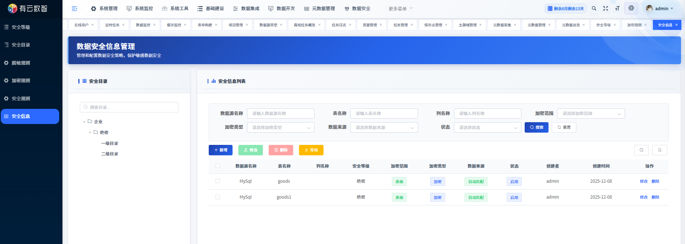Click the yellow 导出 button
The image size is (685, 244).
tap(311, 150)
